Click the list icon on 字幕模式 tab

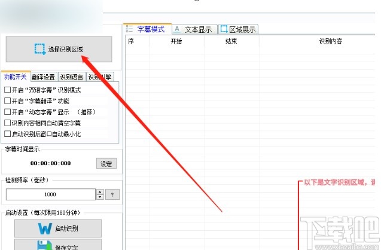tap(130, 29)
